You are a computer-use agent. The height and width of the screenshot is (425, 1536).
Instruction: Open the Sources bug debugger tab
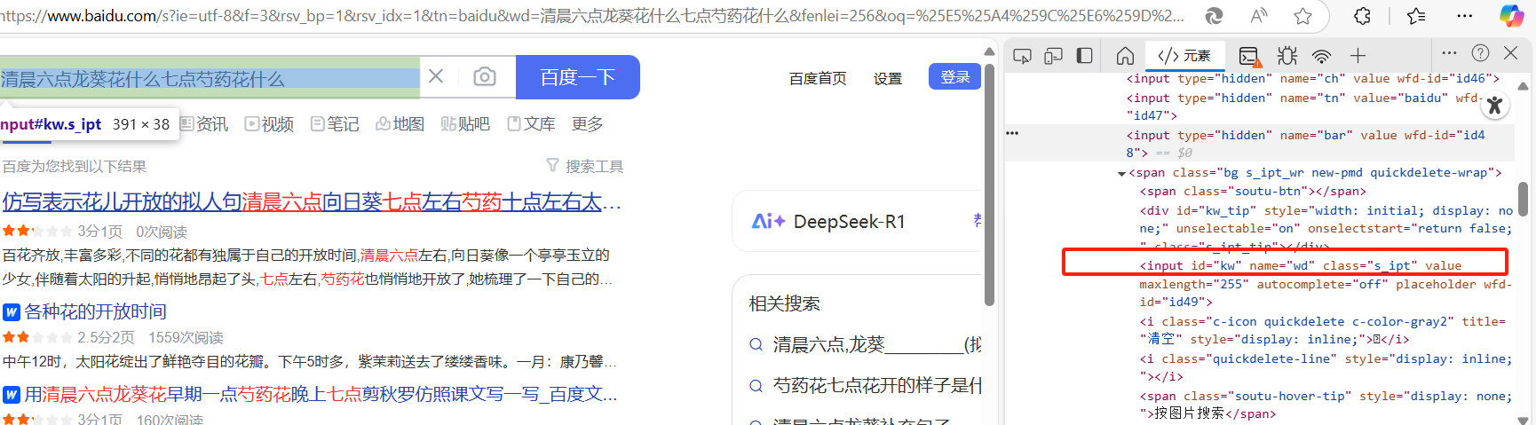pyautogui.click(x=1287, y=56)
